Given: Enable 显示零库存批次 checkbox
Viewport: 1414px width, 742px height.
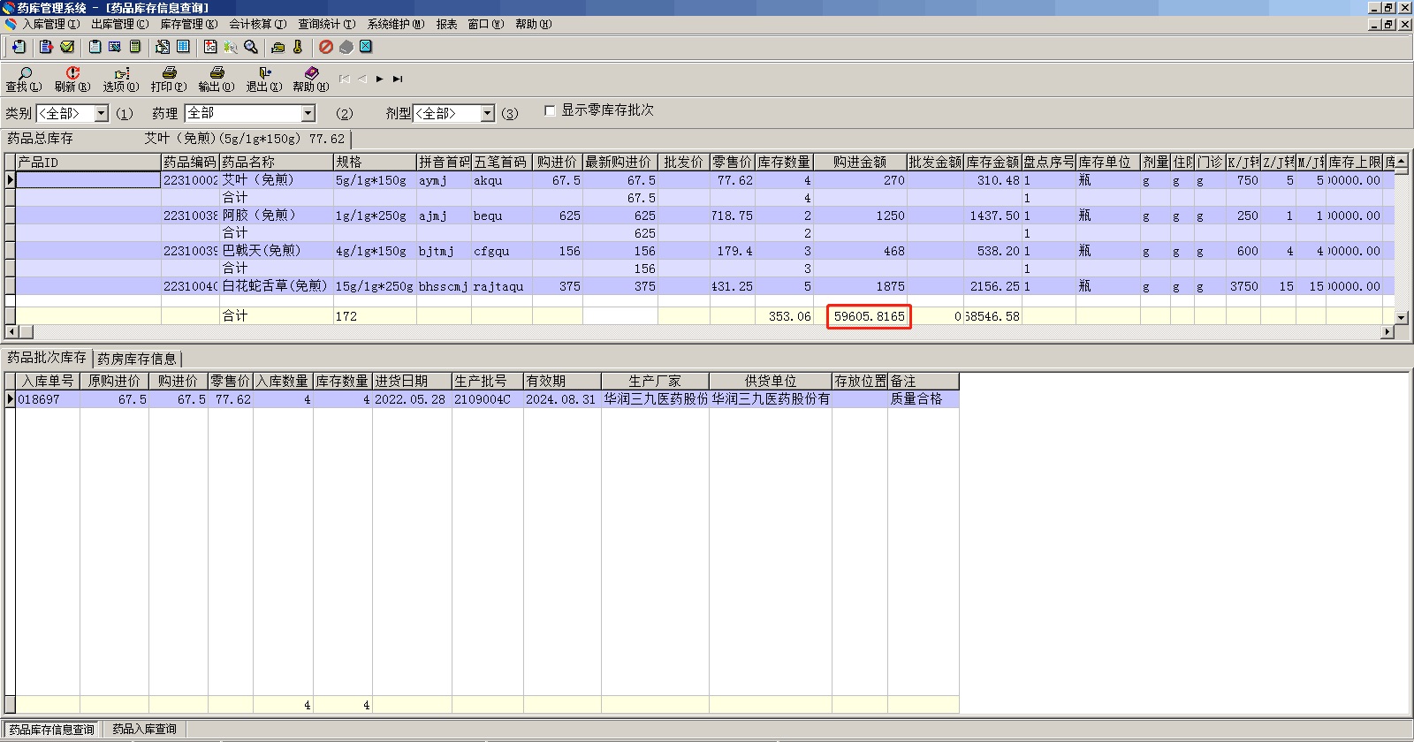Looking at the screenshot, I should 550,110.
